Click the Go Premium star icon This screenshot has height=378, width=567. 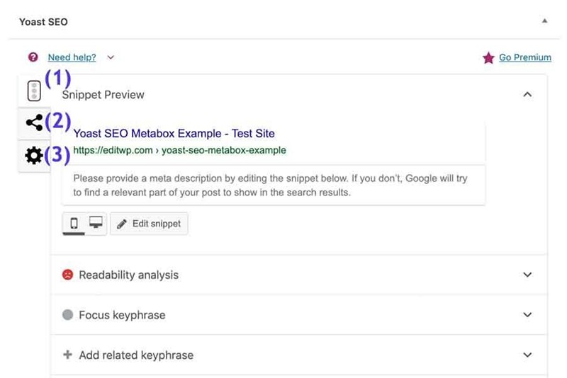(488, 58)
